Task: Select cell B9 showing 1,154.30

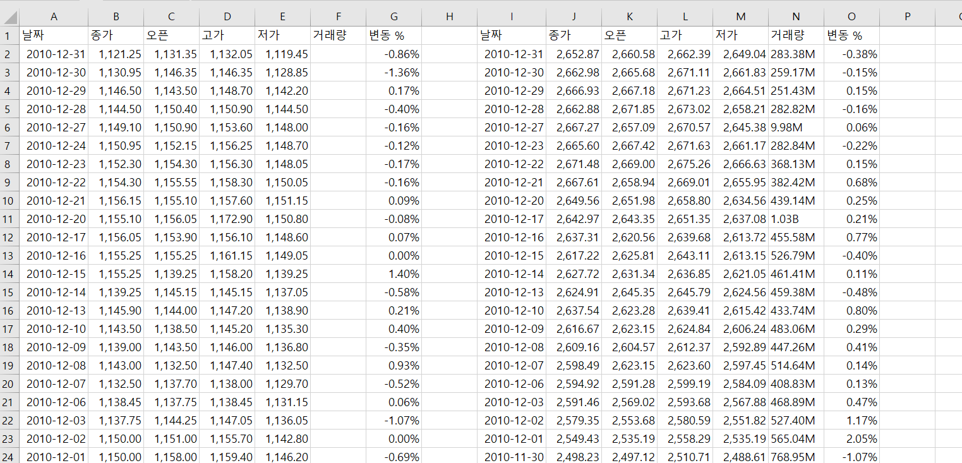Action: (116, 182)
